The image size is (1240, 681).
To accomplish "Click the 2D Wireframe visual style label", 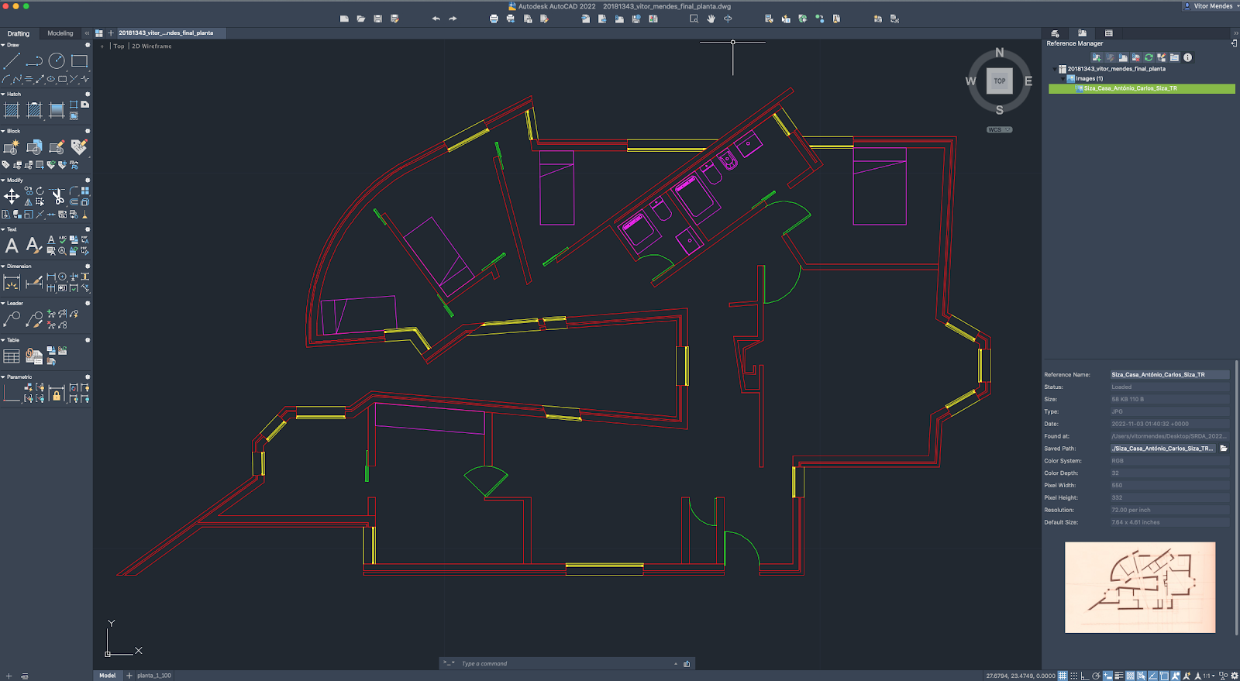I will [152, 46].
